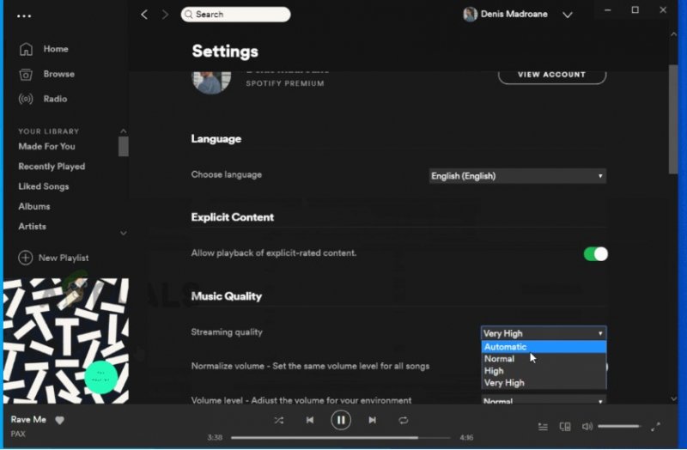Skip to previous track

tap(310, 420)
